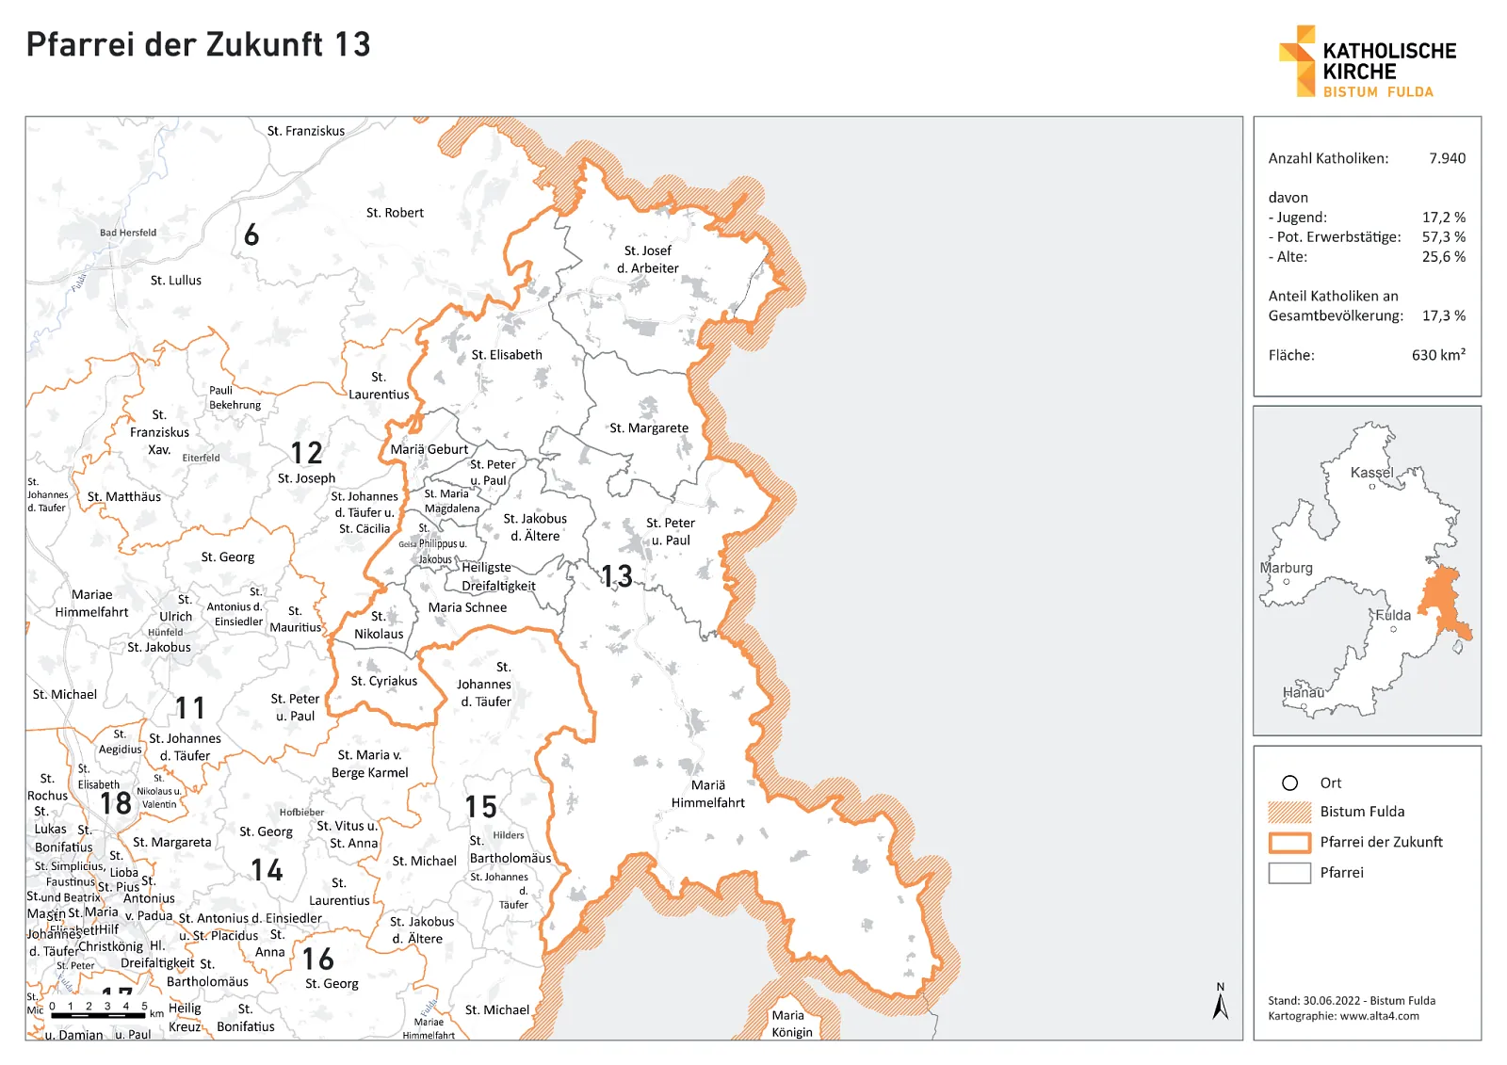The width and height of the screenshot is (1507, 1065).
Task: Click the title 'Pfarrei der Zukunft 13'
Action: (x=198, y=44)
